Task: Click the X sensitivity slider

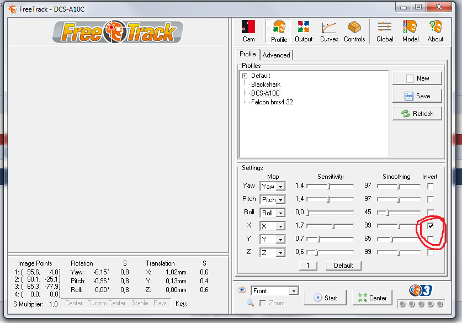Action: [x=330, y=226]
